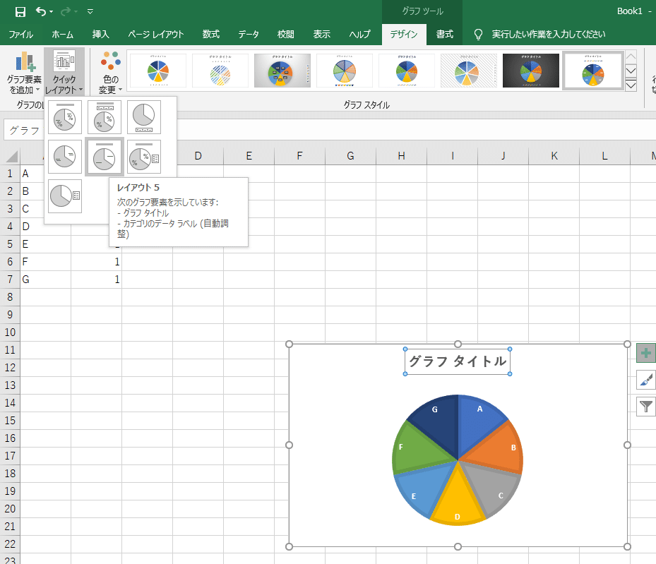Click cell containing letter G in row 7
This screenshot has width=656, height=564.
[46, 280]
